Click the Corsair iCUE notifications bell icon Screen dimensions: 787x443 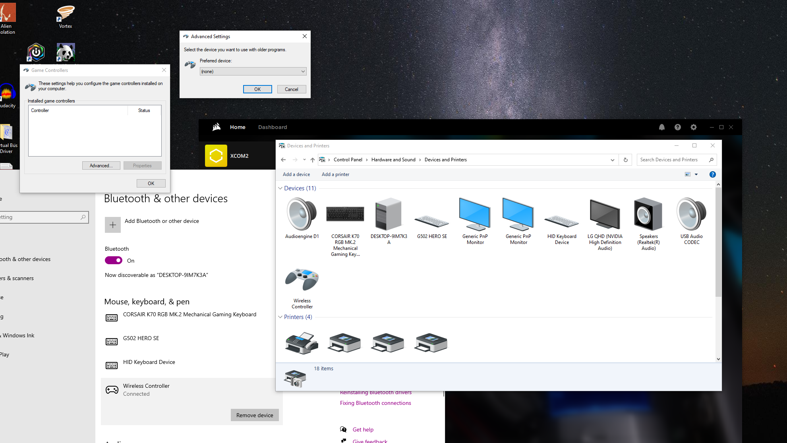(x=662, y=127)
